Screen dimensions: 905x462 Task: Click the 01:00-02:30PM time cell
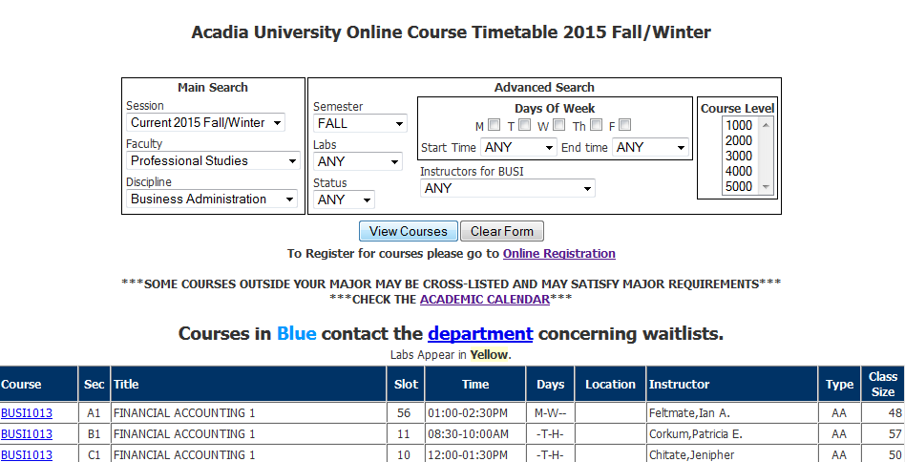tap(475, 413)
